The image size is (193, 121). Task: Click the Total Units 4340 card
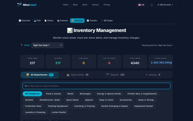pos(135,61)
